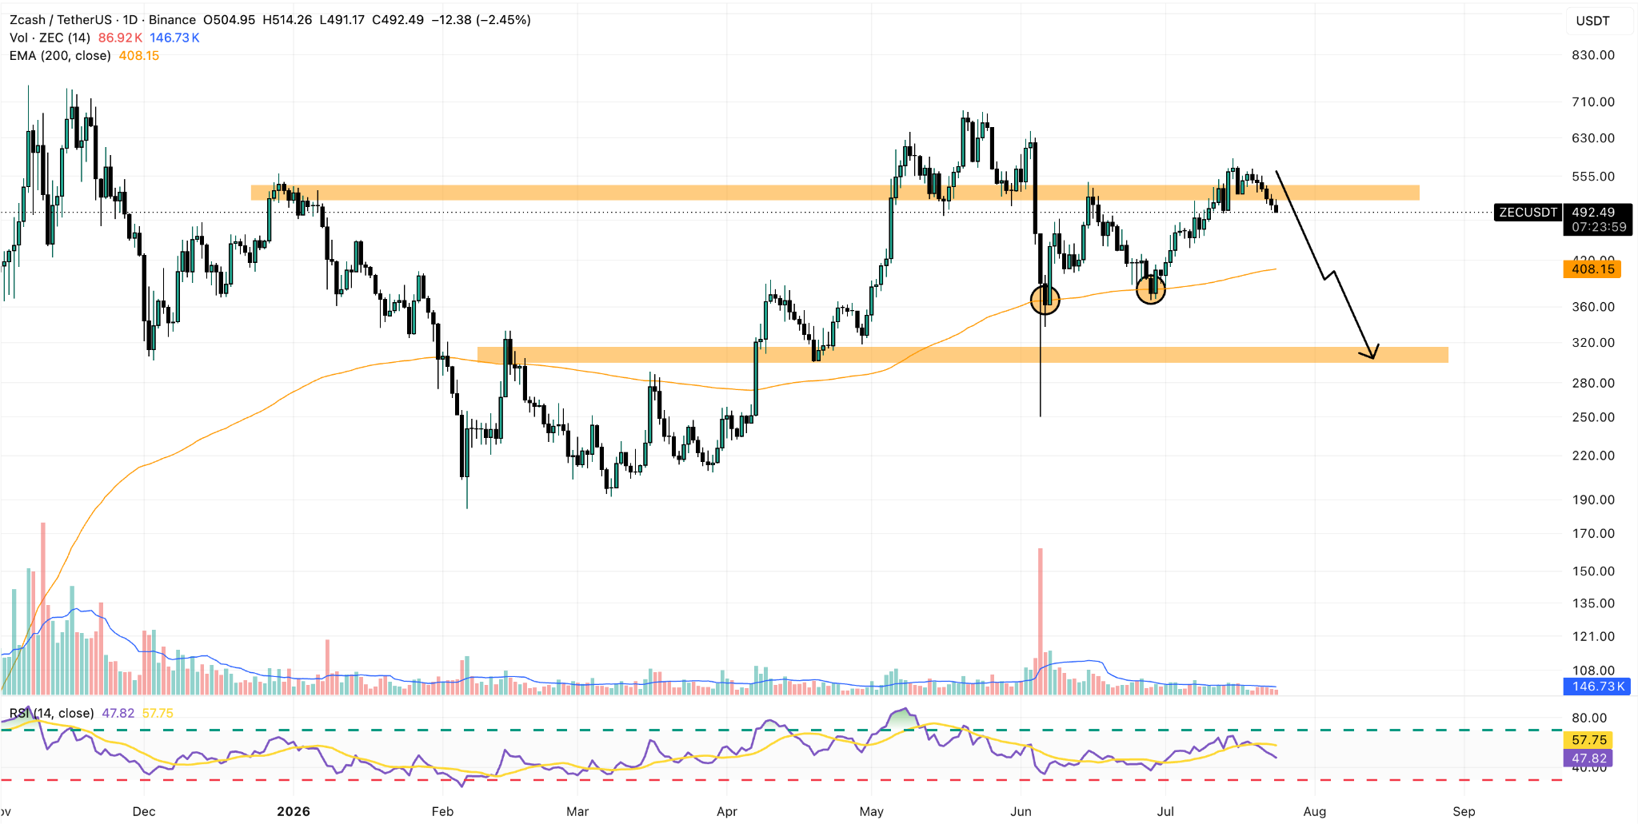Click the 135.00 price axis label
1638x824 pixels.
tap(1593, 603)
